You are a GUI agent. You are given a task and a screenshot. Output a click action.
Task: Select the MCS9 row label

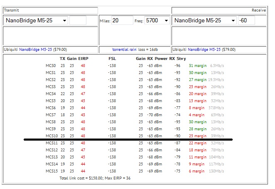coord(51,129)
